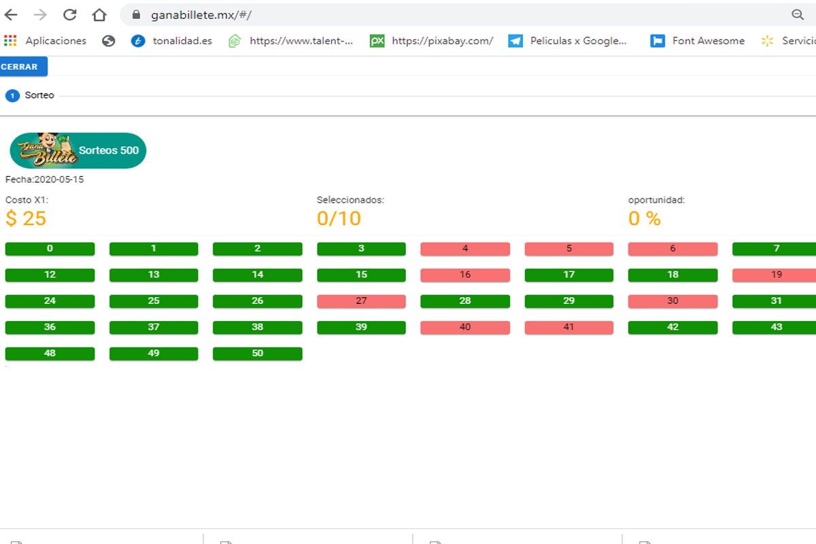Click the red taken ticket 4
816x544 pixels.
(465, 249)
